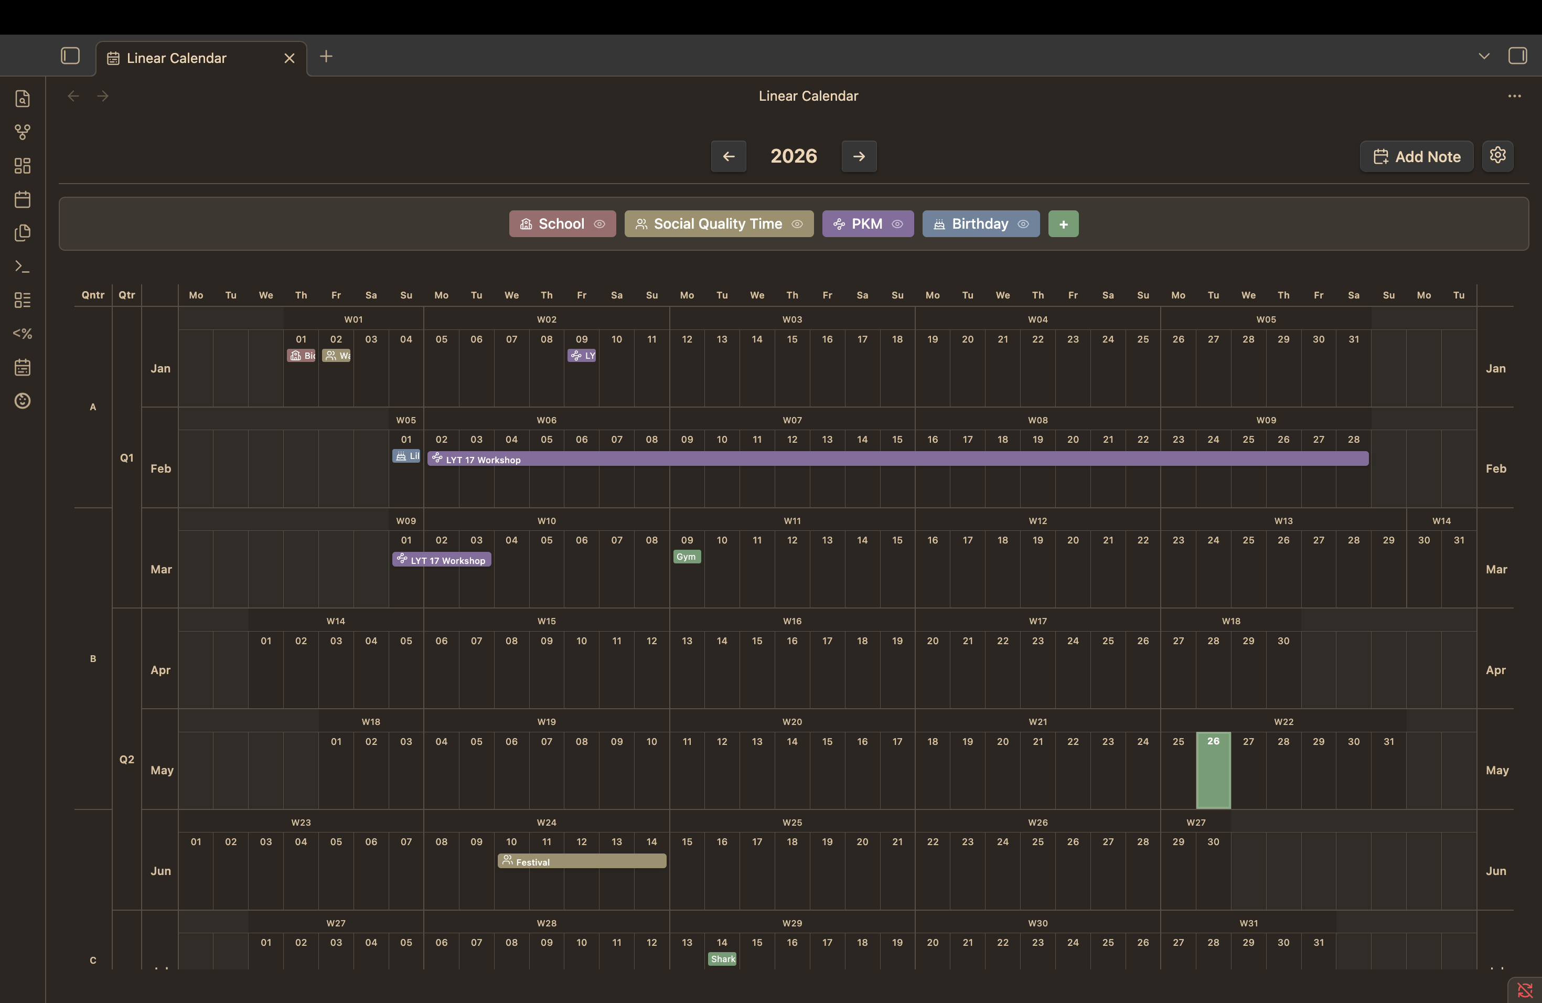1542x1003 pixels.
Task: Open the school event on January 1
Action: click(x=301, y=356)
